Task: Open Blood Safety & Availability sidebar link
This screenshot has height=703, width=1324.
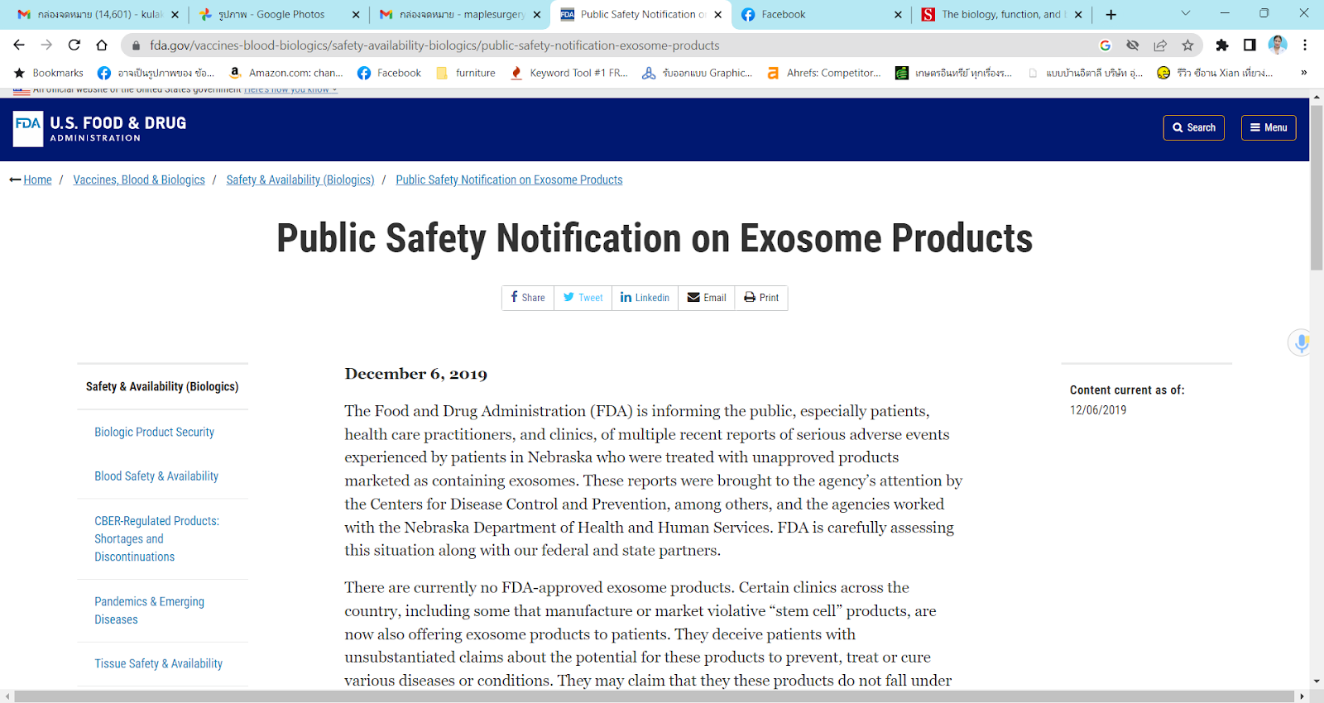Action: coord(156,476)
